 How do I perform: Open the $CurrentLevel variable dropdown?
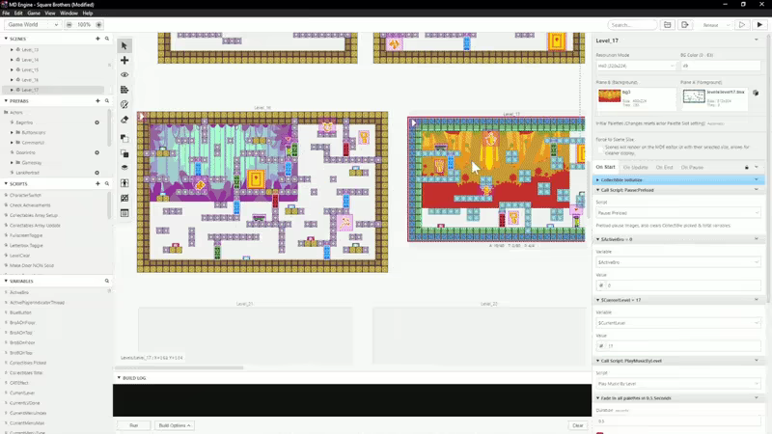678,323
